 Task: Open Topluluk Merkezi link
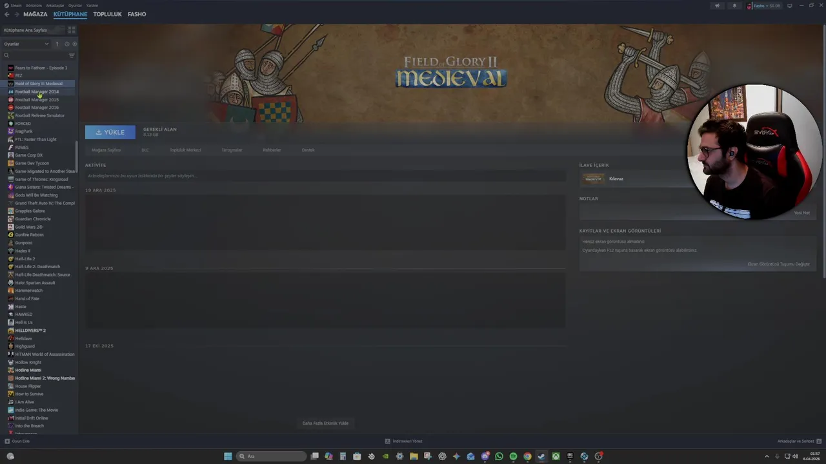(185, 150)
